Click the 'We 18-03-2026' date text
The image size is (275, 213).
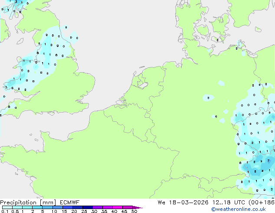tap(183, 203)
